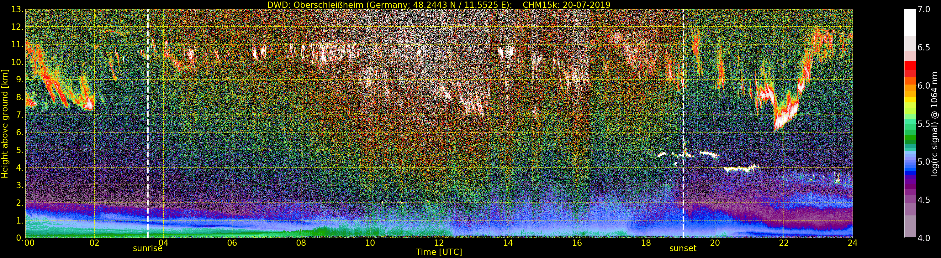Click the colorbar tick value 6.0
Viewport: 941px width, 258px height.
click(924, 85)
